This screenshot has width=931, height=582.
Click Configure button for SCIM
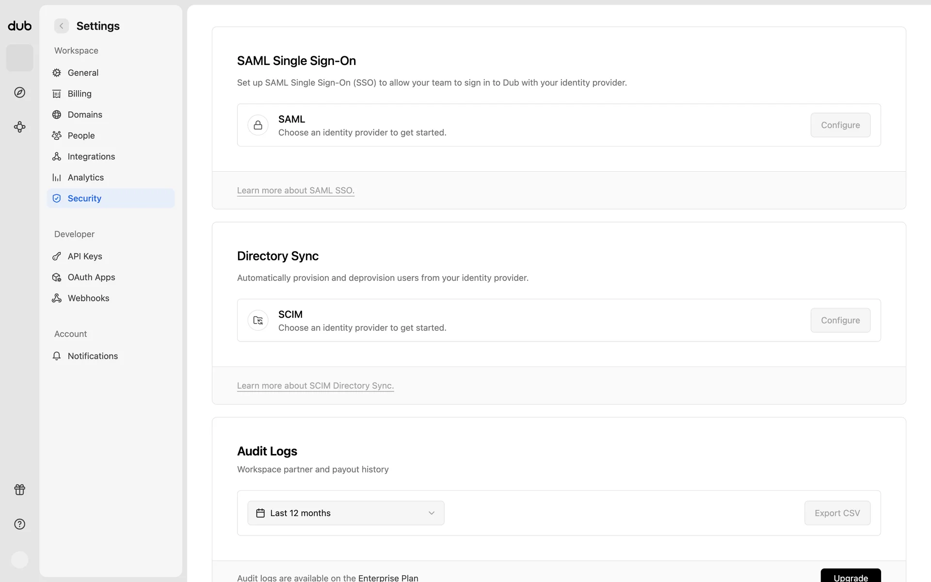click(x=840, y=320)
